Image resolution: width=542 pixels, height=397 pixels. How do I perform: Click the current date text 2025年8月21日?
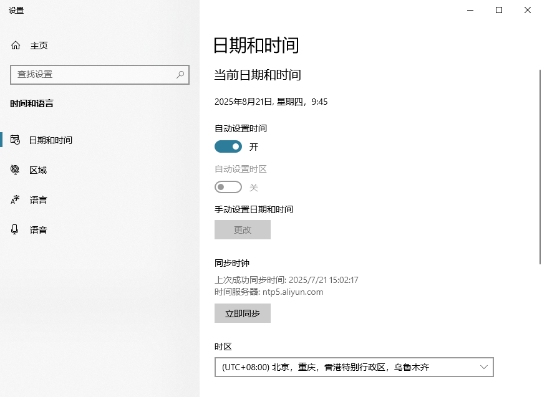point(244,102)
